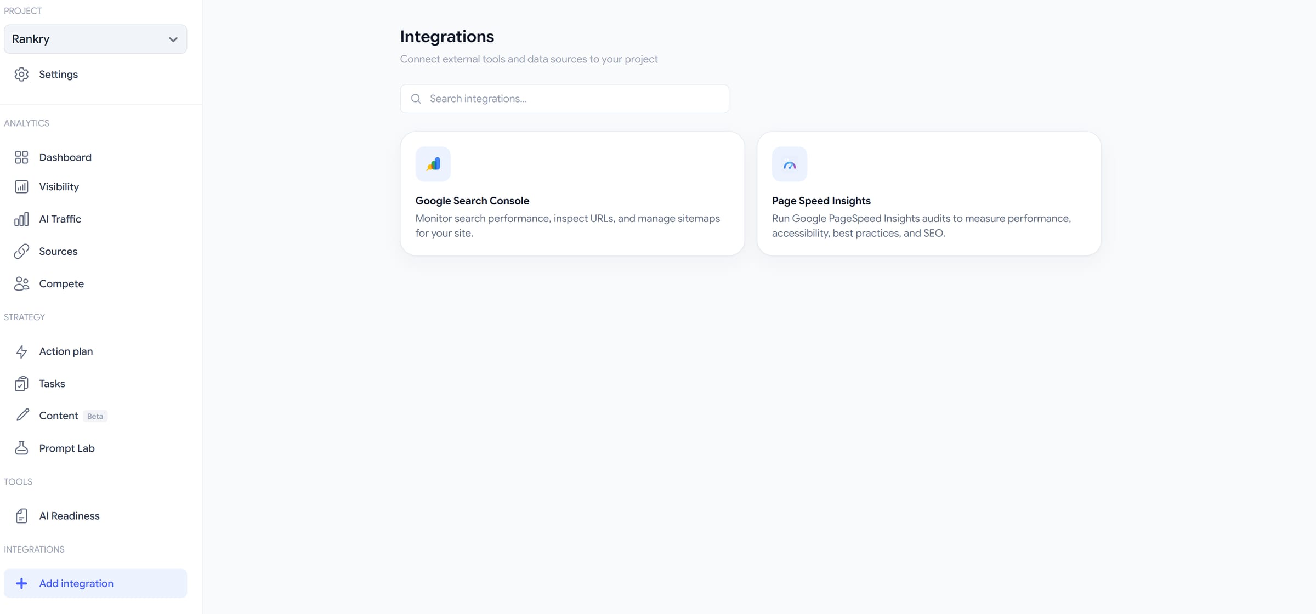Open the Sources sidebar entry
Viewport: 1316px width, 614px height.
pyautogui.click(x=95, y=251)
